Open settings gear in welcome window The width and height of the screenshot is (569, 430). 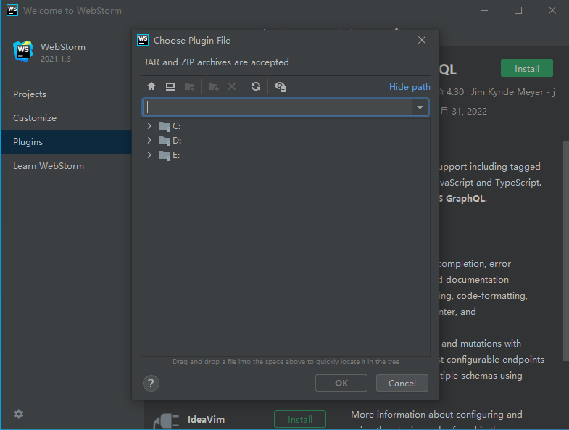click(x=19, y=414)
